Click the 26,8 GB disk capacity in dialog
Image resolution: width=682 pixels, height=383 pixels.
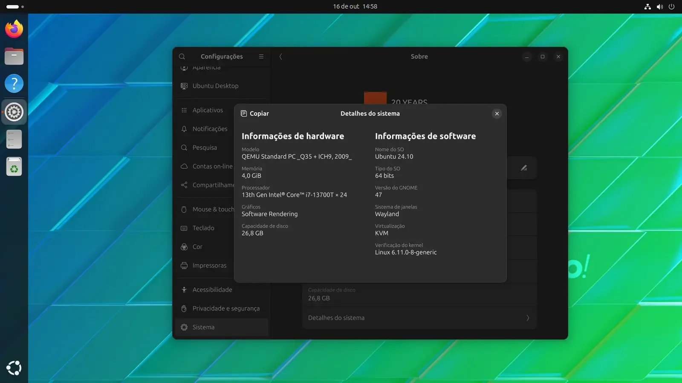(252, 233)
